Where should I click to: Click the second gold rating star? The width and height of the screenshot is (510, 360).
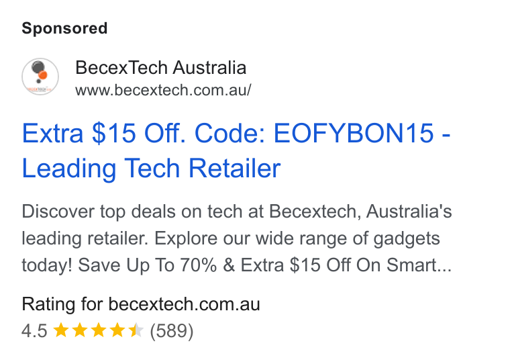[x=80, y=330]
